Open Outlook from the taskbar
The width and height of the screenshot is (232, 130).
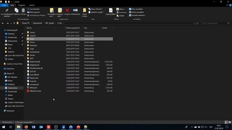[41, 127]
